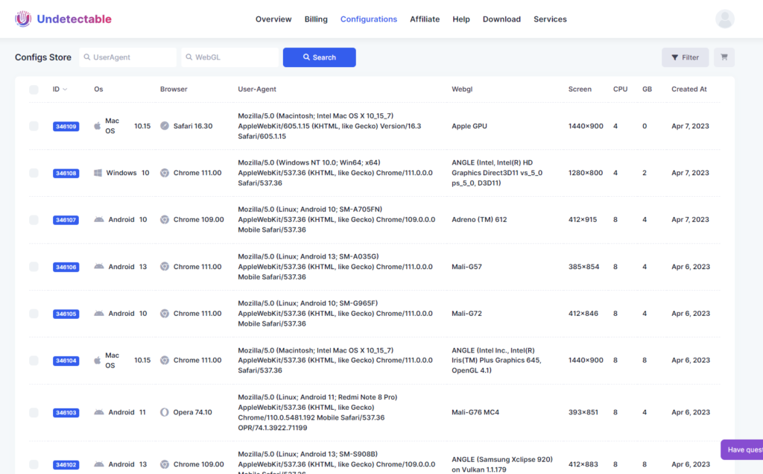The image size is (763, 474).
Task: Open config ID badge 346104
Action: pyautogui.click(x=66, y=361)
